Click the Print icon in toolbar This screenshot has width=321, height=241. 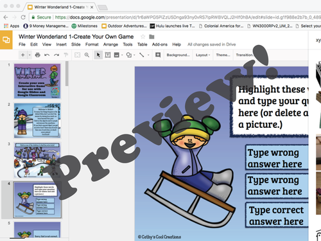(38, 55)
